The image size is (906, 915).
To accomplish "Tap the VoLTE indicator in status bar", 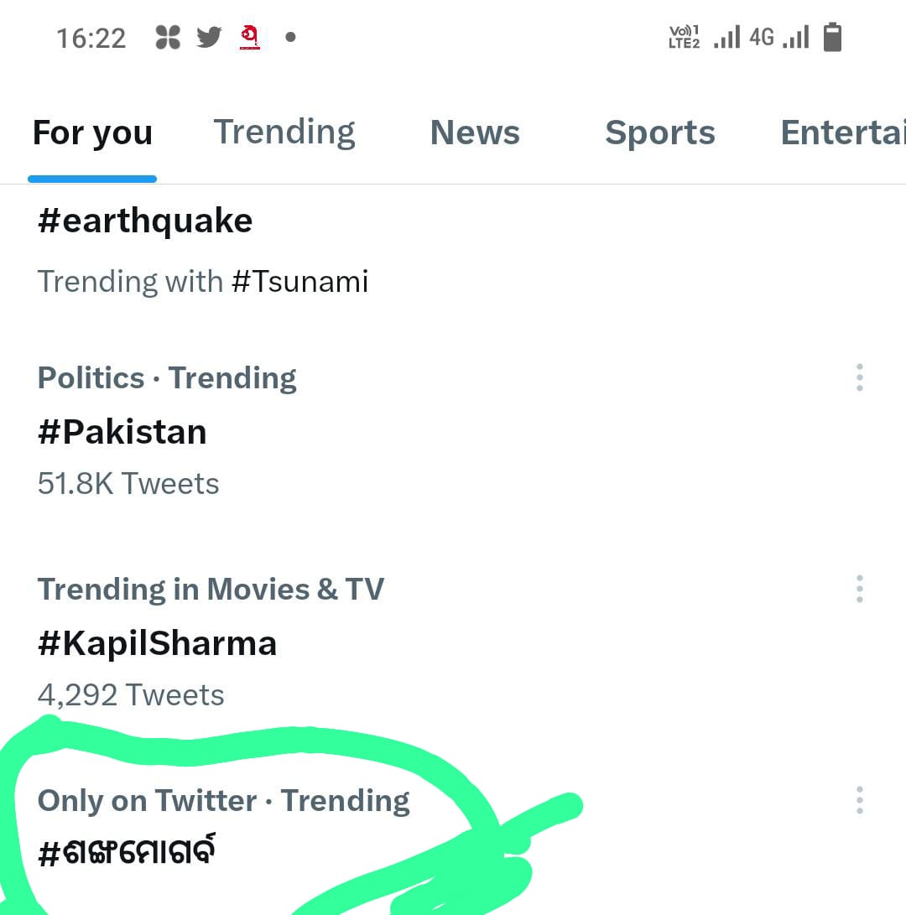I will (684, 38).
